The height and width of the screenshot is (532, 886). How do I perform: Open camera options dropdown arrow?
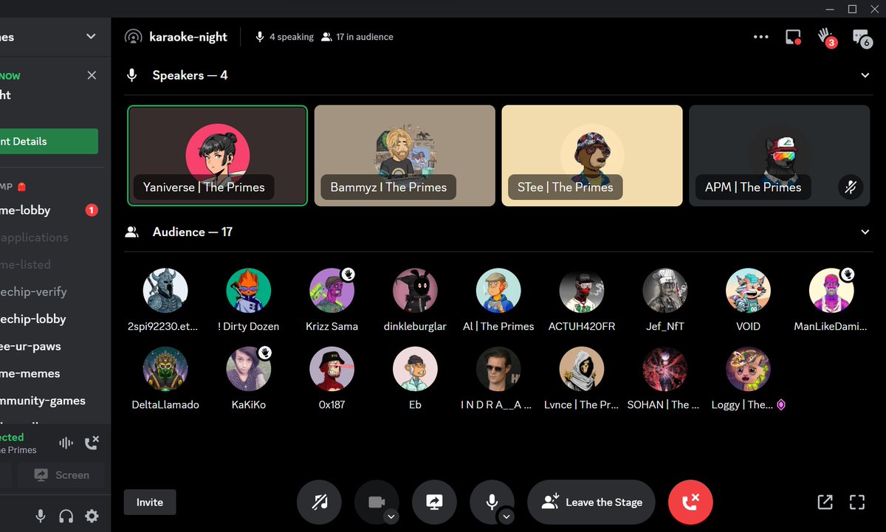(x=392, y=517)
